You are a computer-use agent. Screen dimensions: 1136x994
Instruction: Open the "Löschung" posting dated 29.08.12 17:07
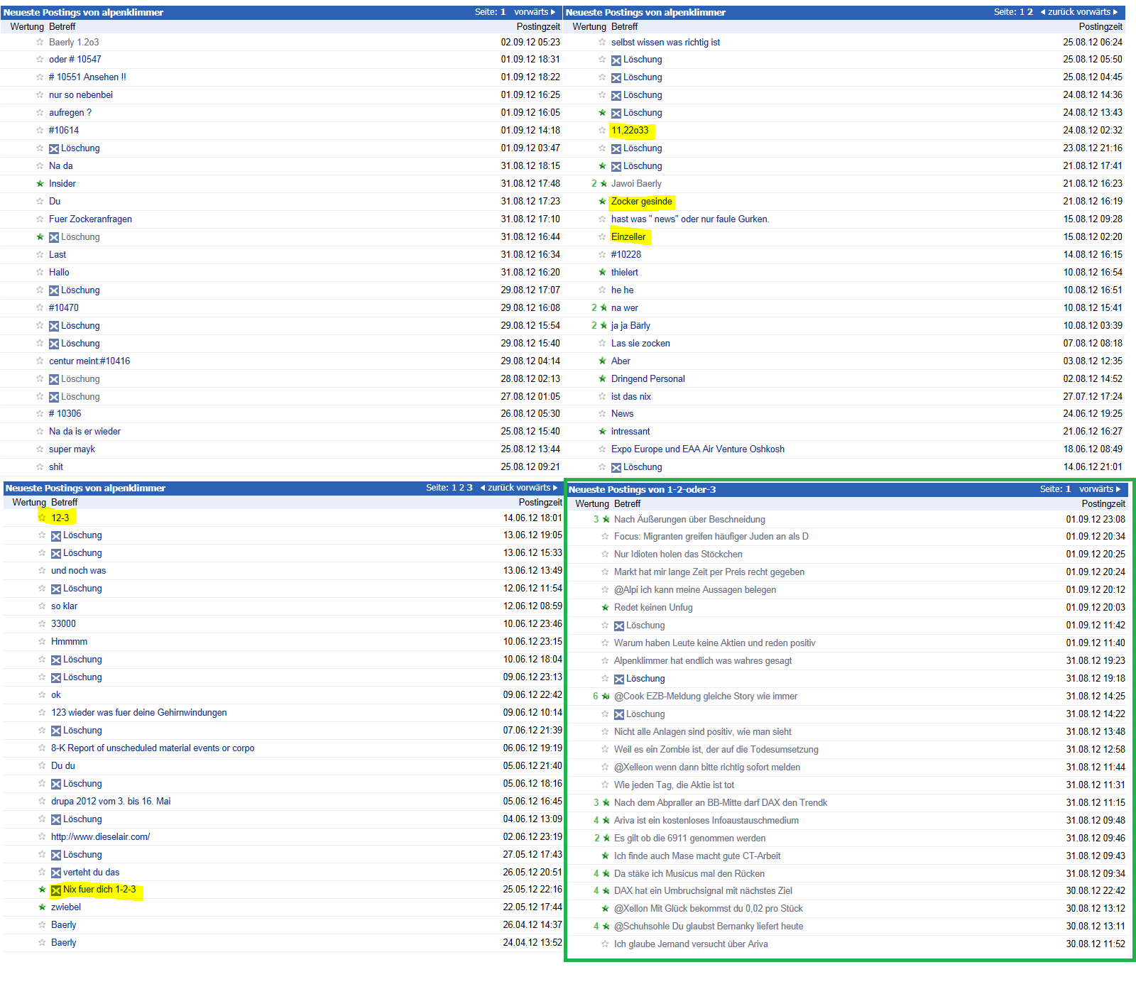tap(80, 290)
